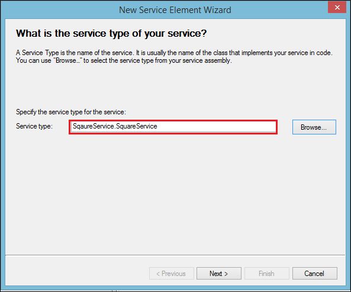Click 'Specify the service type for the service:' text
The image size is (351, 292).
point(71,112)
